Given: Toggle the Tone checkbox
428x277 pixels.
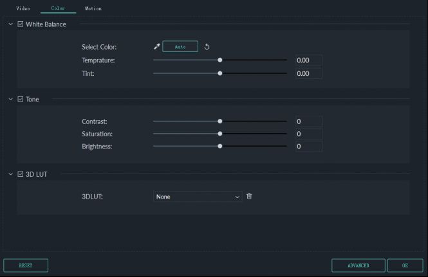Looking at the screenshot, I should pyautogui.click(x=20, y=99).
